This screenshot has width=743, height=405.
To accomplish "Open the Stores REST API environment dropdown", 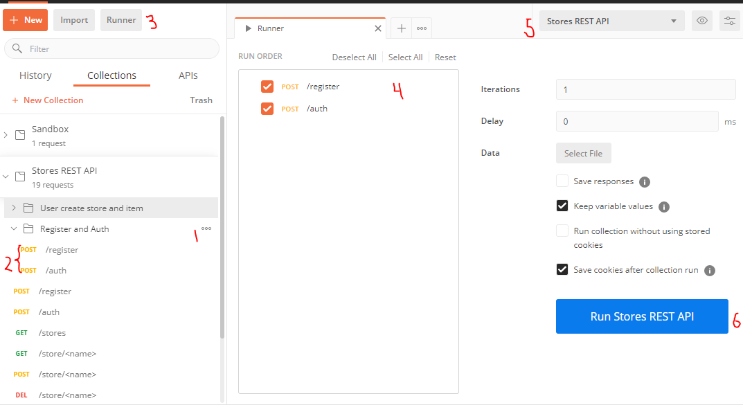I will (611, 21).
